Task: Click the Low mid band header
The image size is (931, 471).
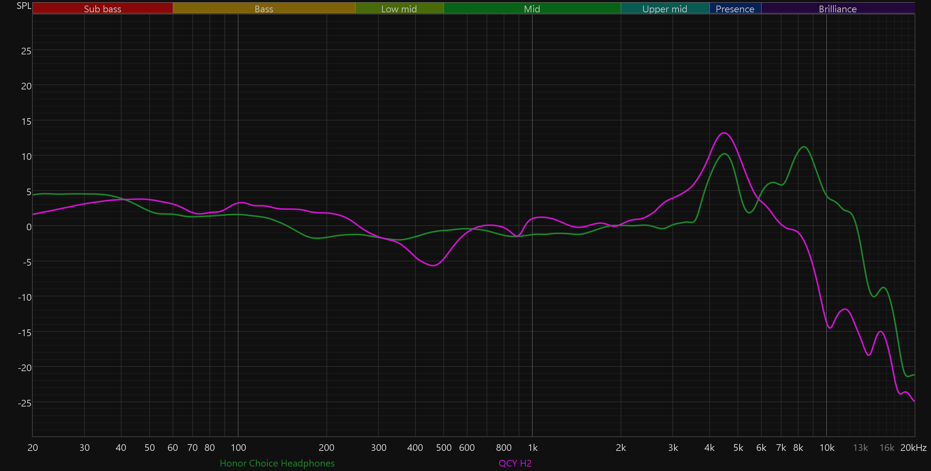Action: click(x=399, y=9)
